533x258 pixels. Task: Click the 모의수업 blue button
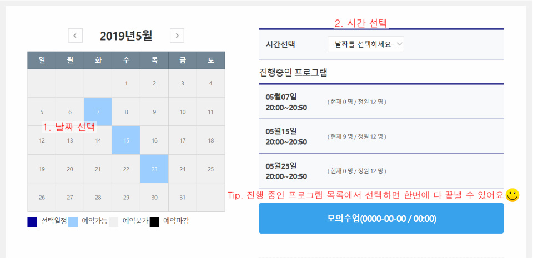pyautogui.click(x=381, y=219)
